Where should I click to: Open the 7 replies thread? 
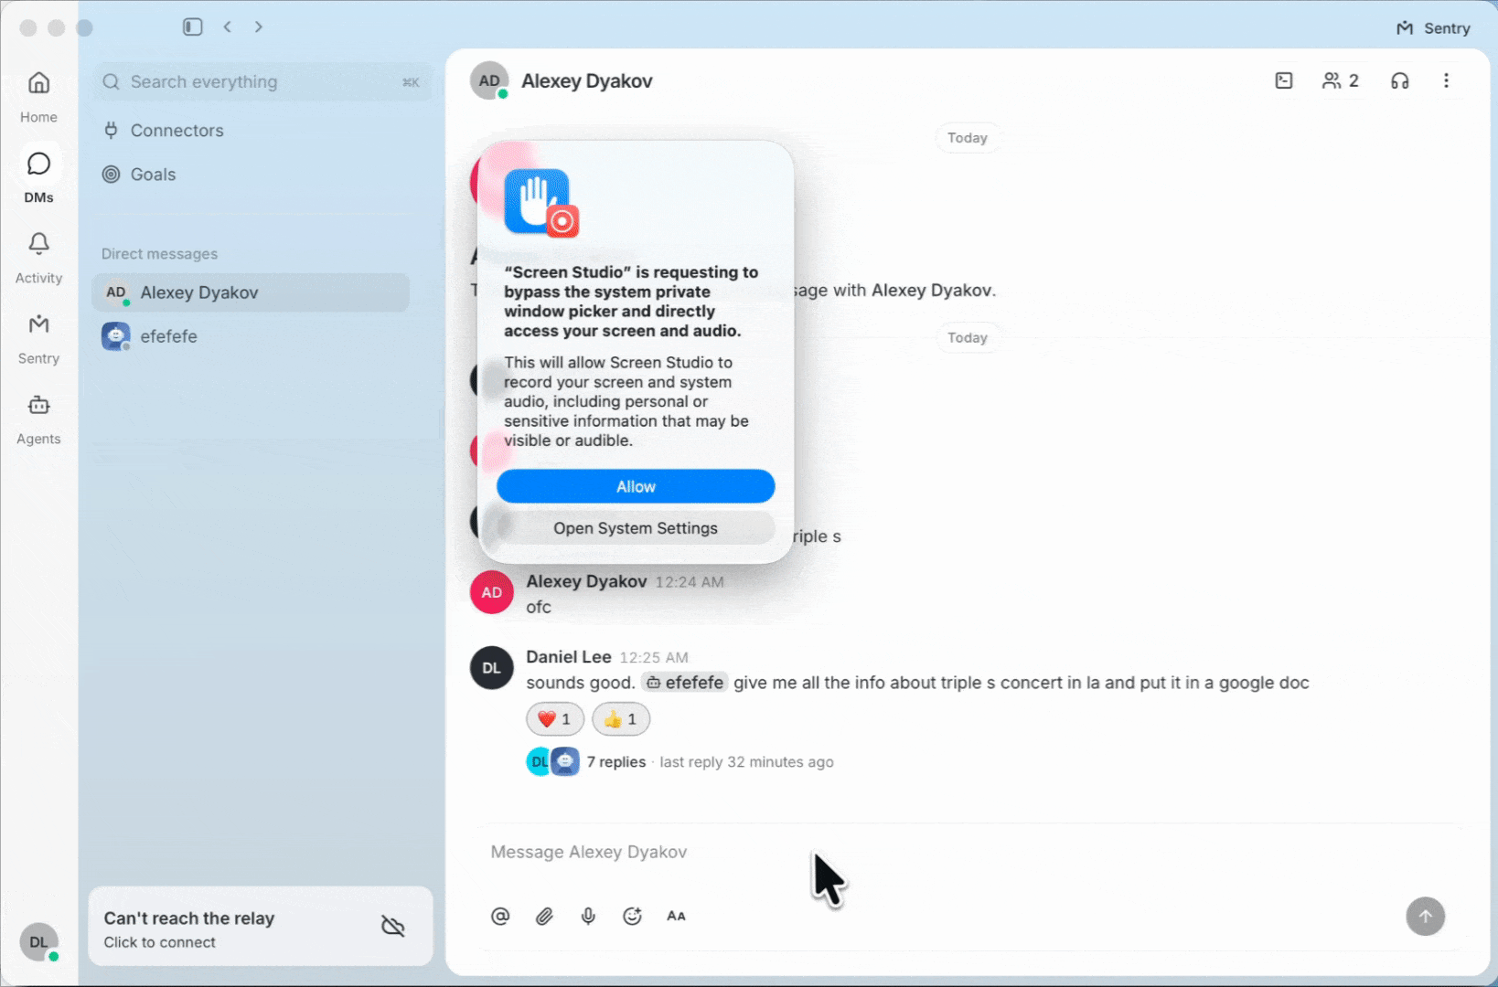(x=616, y=761)
